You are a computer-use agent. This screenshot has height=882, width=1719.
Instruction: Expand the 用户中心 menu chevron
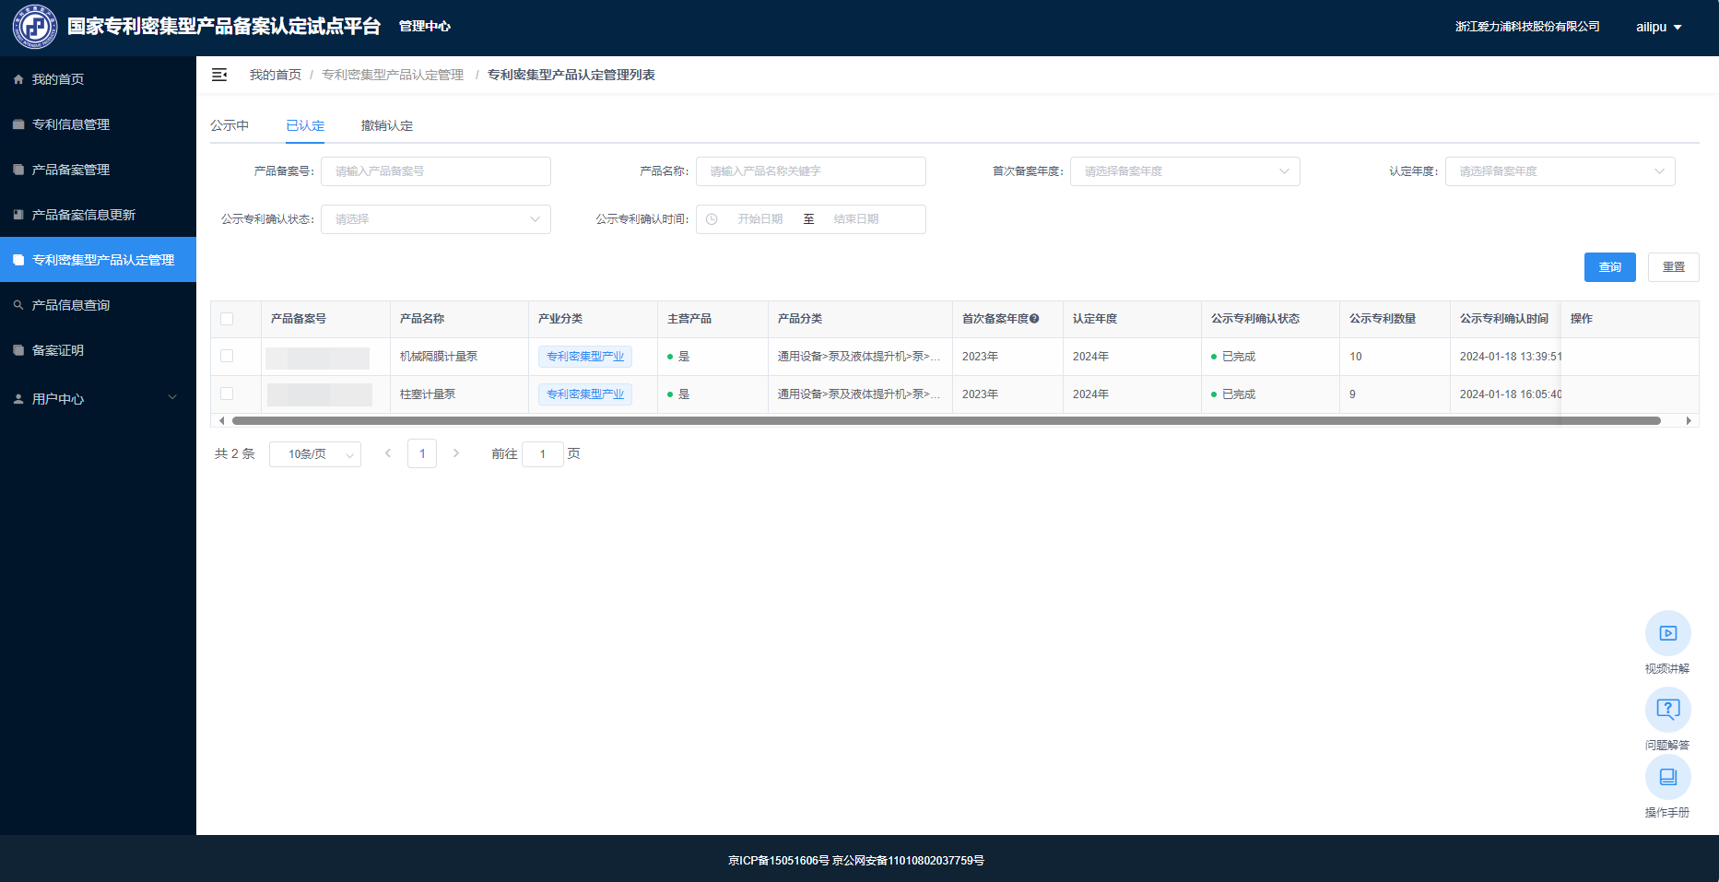coord(172,398)
